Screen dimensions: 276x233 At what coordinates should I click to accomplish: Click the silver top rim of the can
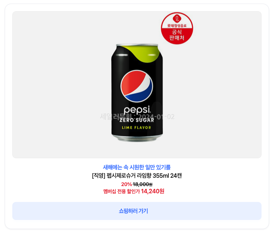click(137, 45)
